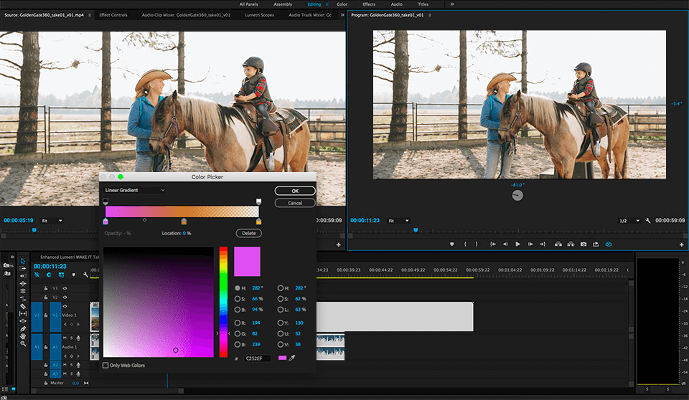Select the Slip tool in toolbar

pyautogui.click(x=23, y=313)
